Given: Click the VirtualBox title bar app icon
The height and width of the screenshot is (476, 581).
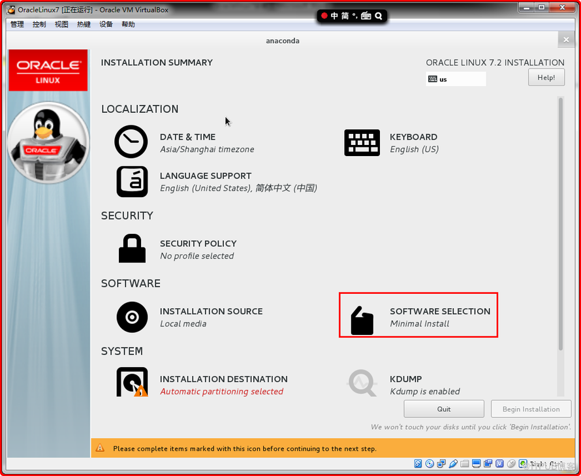Looking at the screenshot, I should pos(10,10).
